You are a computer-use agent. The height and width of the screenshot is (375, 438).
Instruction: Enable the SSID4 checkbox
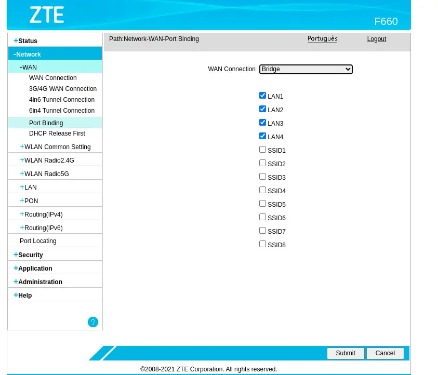262,190
